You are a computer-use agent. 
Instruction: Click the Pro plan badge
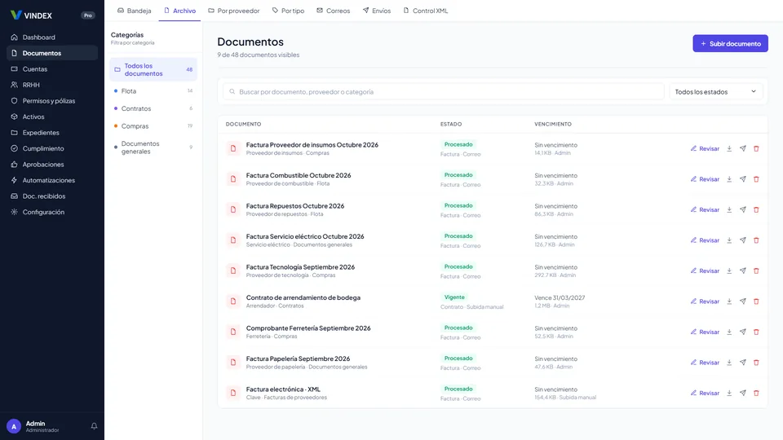(88, 15)
